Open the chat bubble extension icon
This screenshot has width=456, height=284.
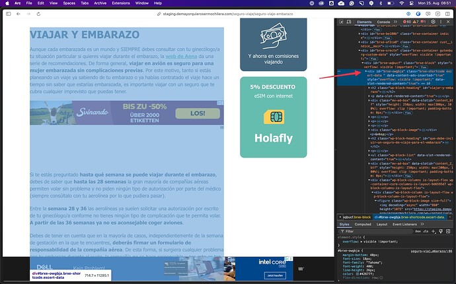pyautogui.click(x=428, y=14)
